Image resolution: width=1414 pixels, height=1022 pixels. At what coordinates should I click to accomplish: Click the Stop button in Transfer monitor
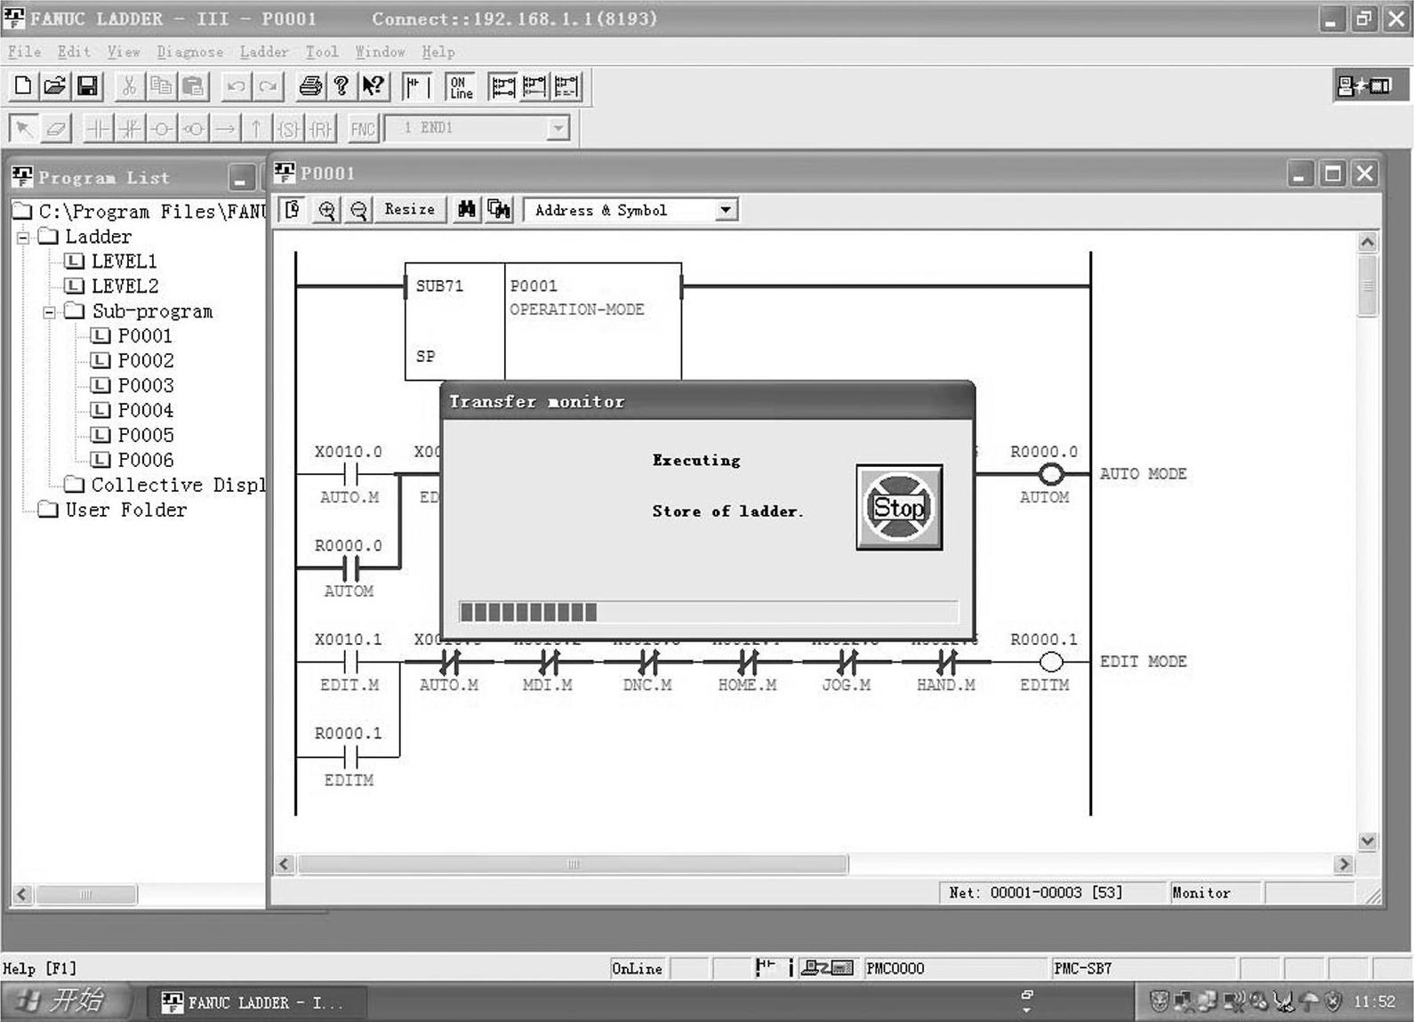[899, 507]
